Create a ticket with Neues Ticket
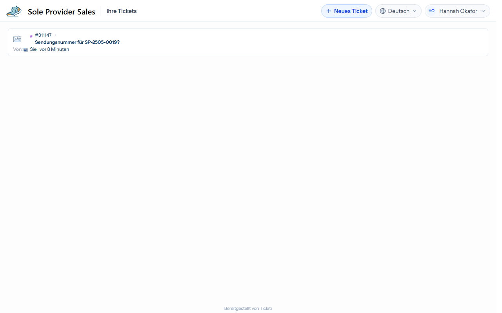Image resolution: width=502 pixels, height=313 pixels. [347, 11]
